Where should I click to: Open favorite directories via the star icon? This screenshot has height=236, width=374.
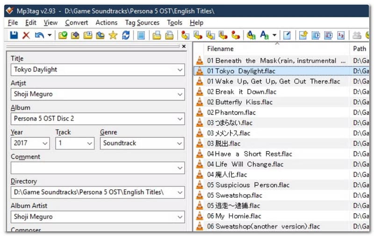[113, 35]
